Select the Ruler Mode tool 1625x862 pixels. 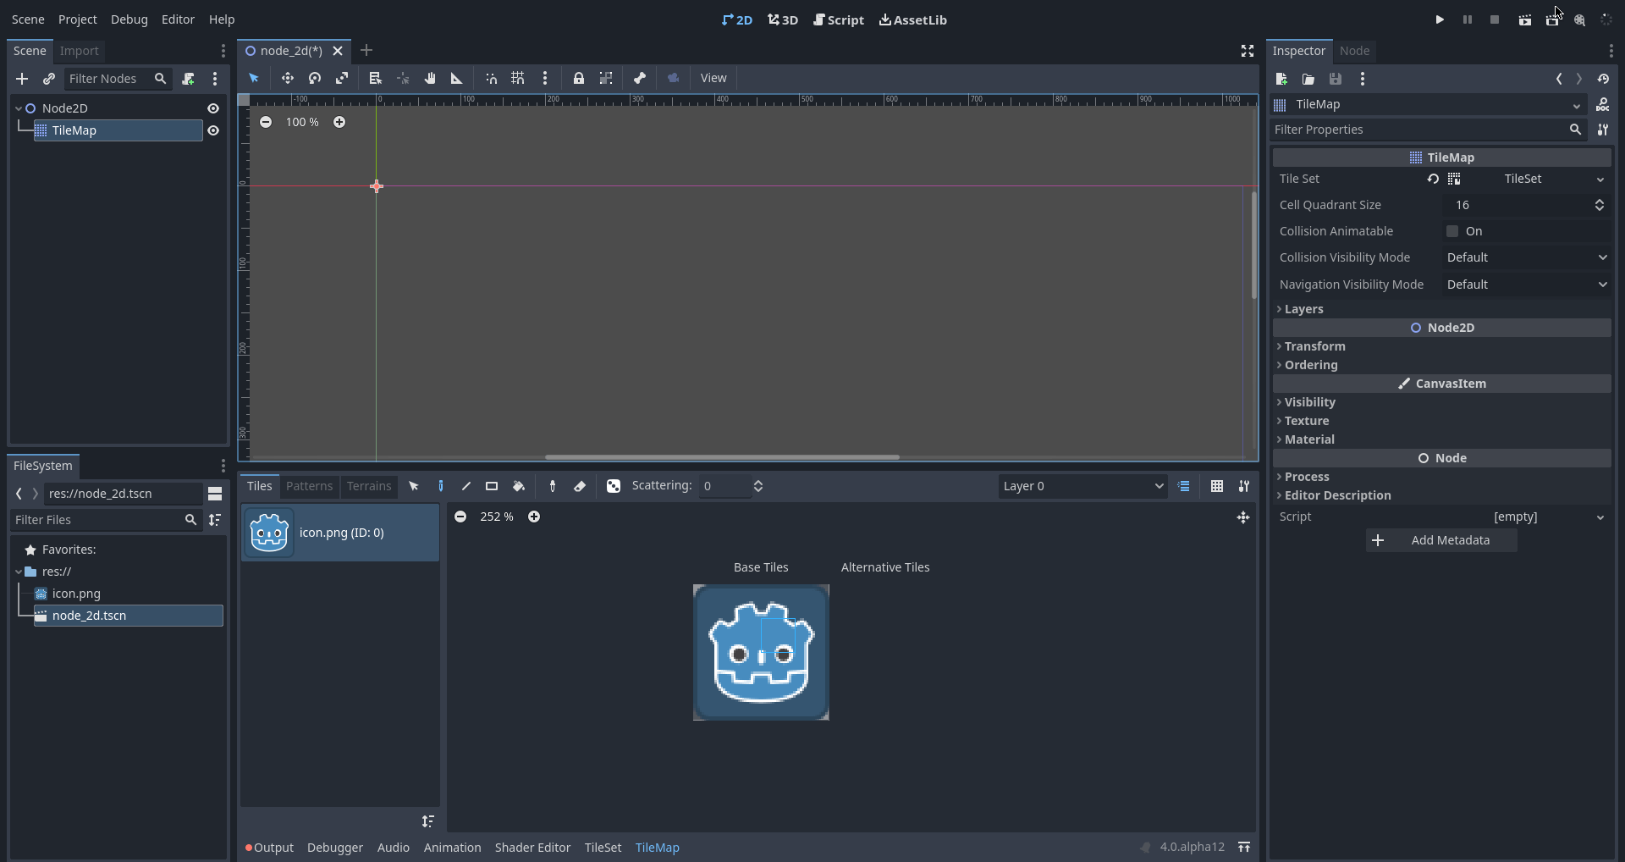tap(456, 78)
